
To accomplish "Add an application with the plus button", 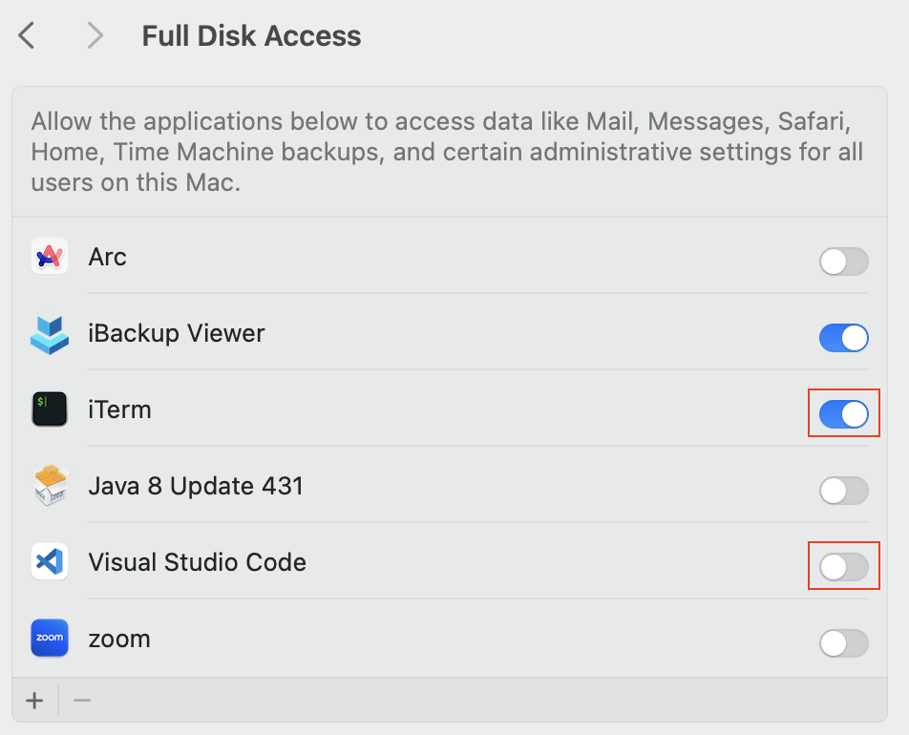I will click(34, 701).
